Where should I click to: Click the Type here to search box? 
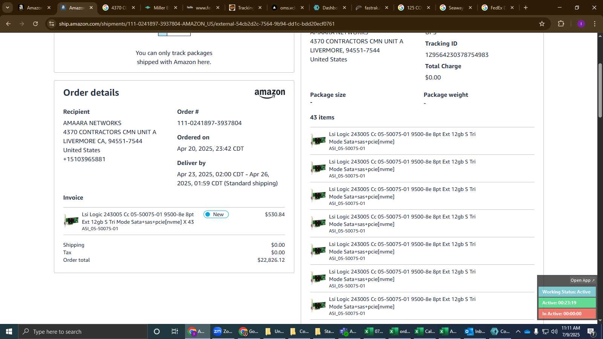pyautogui.click(x=83, y=331)
